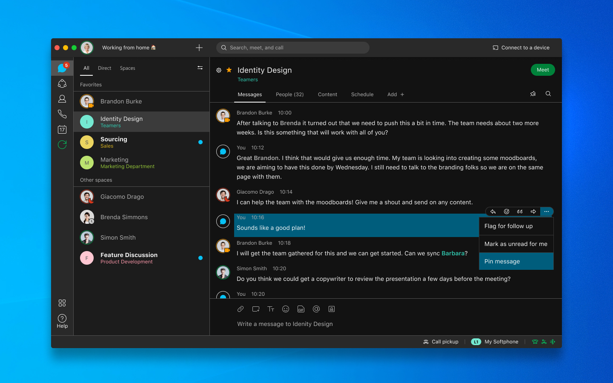Viewport: 613px width, 383px height.
Task: Click the @ mention icon in the composer
Action: [x=316, y=309]
